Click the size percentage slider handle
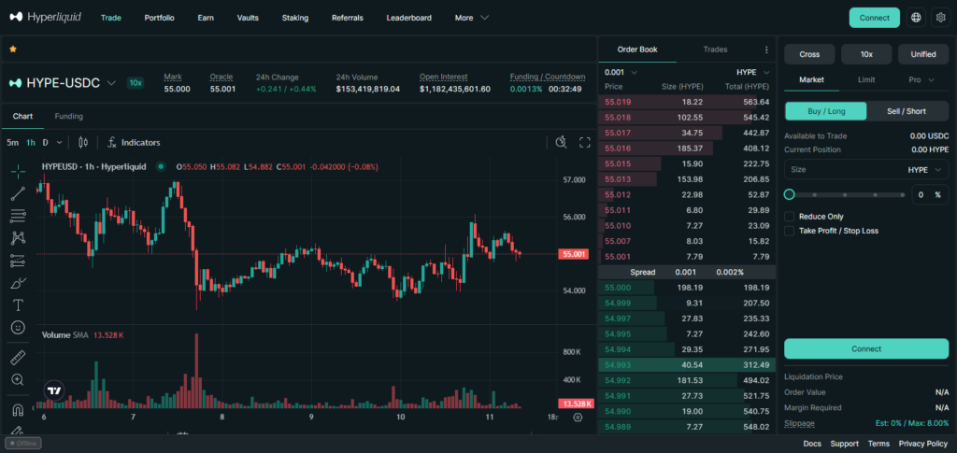 [789, 194]
